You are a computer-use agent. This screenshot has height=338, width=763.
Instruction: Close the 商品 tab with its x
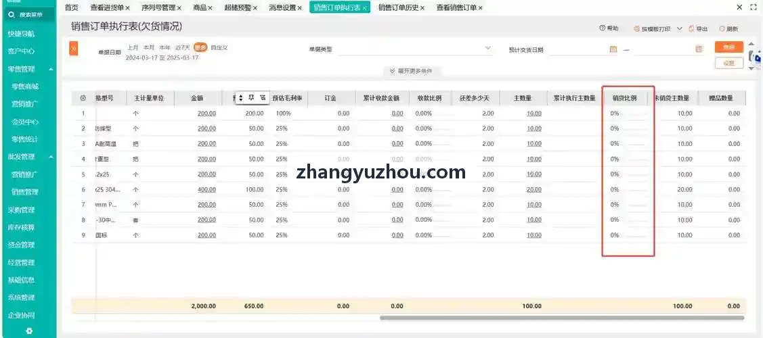(210, 8)
